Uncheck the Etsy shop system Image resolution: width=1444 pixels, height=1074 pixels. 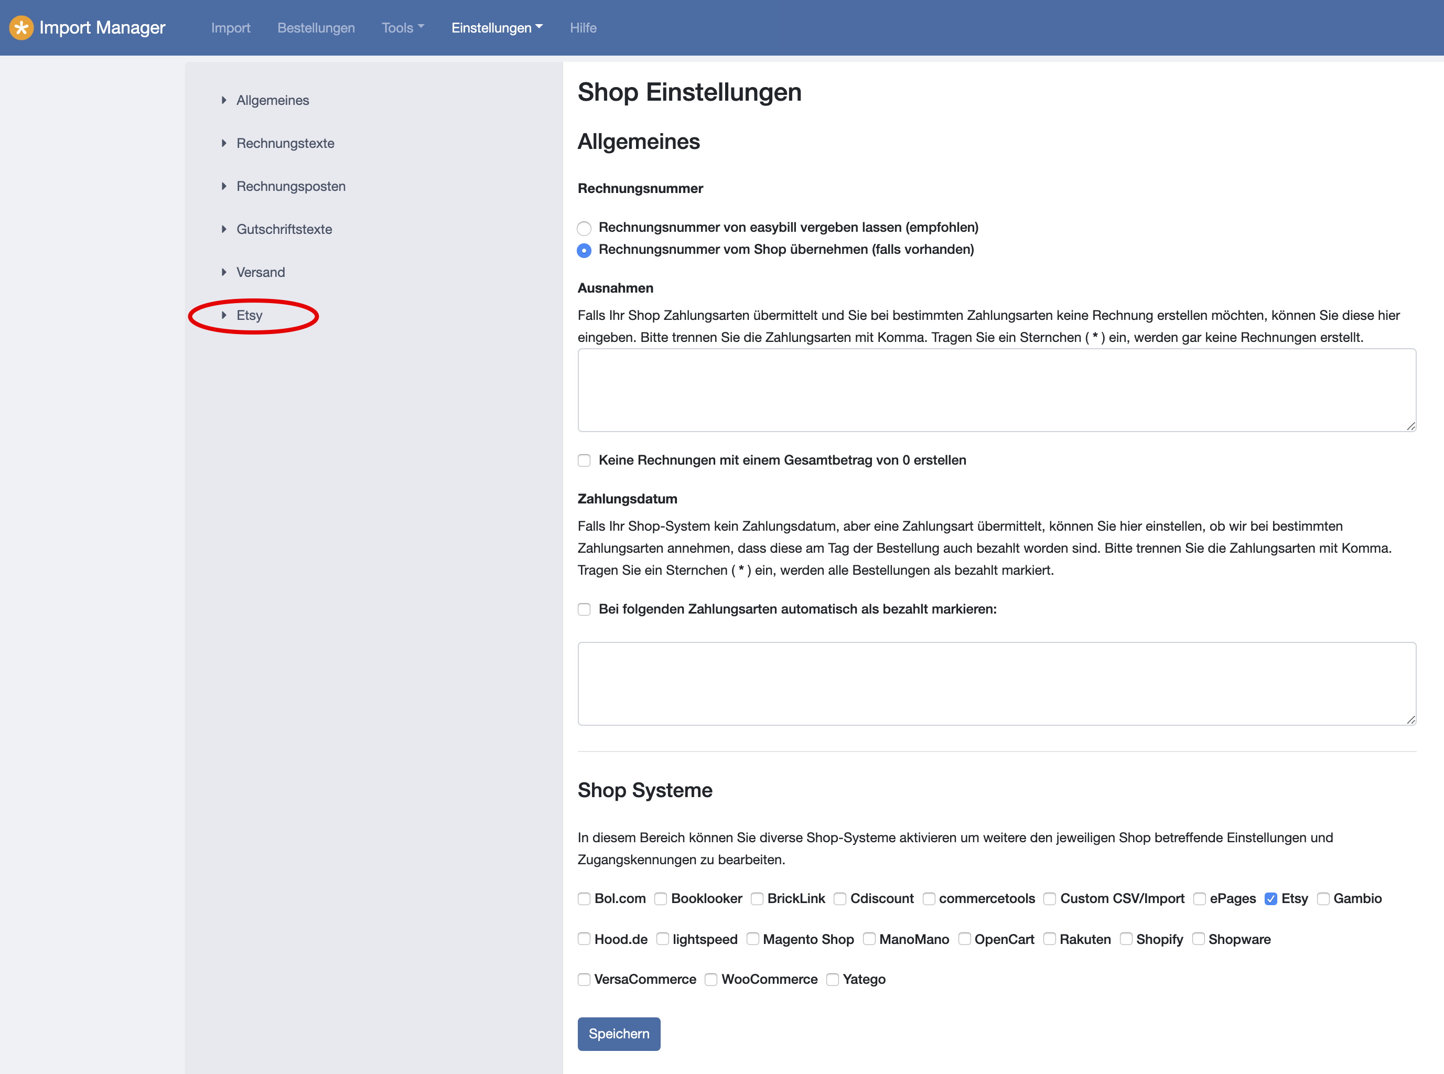point(1271,899)
